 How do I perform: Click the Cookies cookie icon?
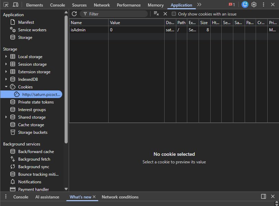coord(13,87)
